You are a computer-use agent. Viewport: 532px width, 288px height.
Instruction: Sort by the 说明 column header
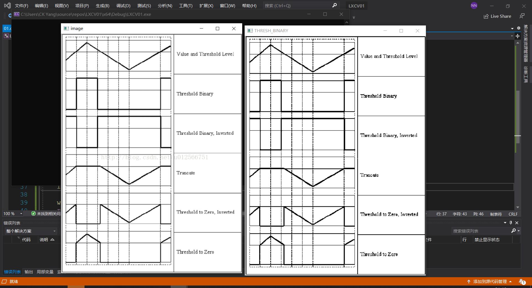coord(44,239)
